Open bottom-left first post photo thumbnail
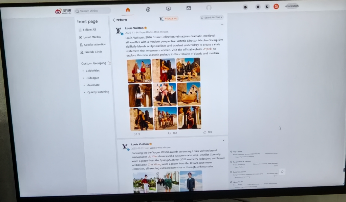 142,119
